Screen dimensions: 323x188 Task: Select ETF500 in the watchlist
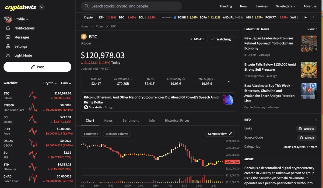tap(37, 107)
